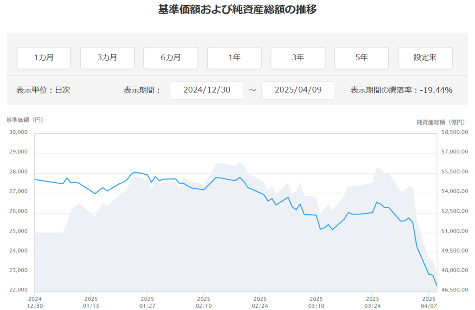Click the 2025 03/24 x-axis date label

(x=372, y=302)
